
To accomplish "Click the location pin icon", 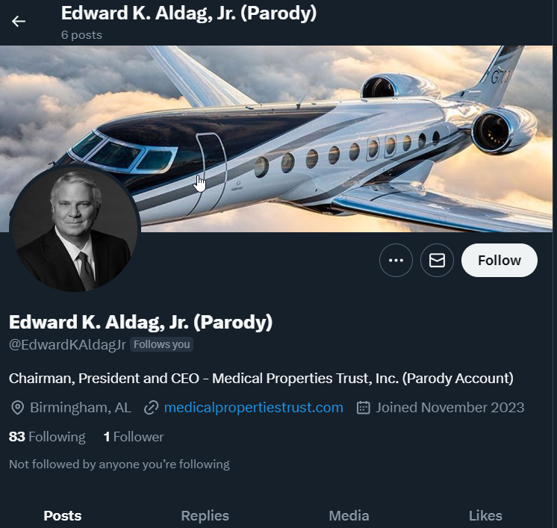I will (17, 408).
